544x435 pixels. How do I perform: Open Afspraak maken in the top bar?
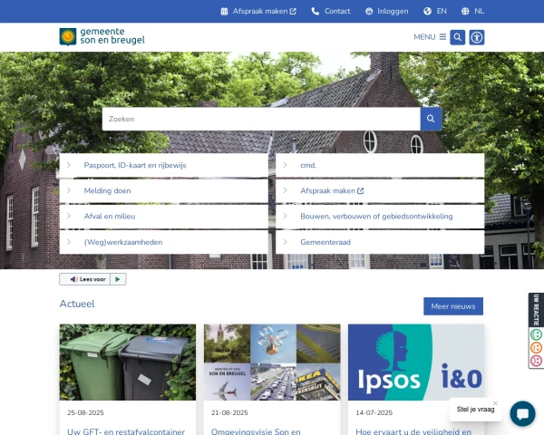pos(260,12)
